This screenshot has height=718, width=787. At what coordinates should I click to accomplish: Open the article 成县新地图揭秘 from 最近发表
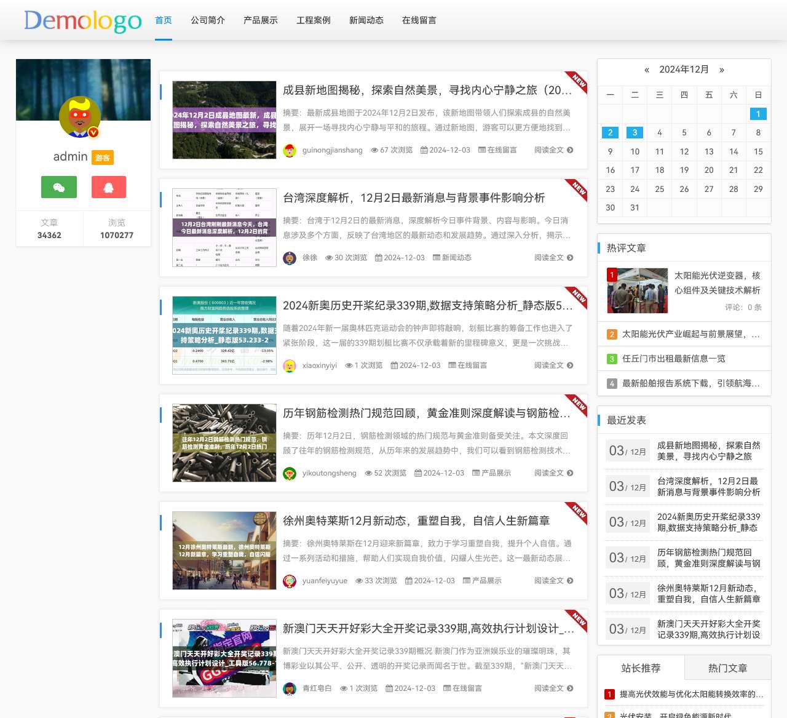(x=708, y=450)
